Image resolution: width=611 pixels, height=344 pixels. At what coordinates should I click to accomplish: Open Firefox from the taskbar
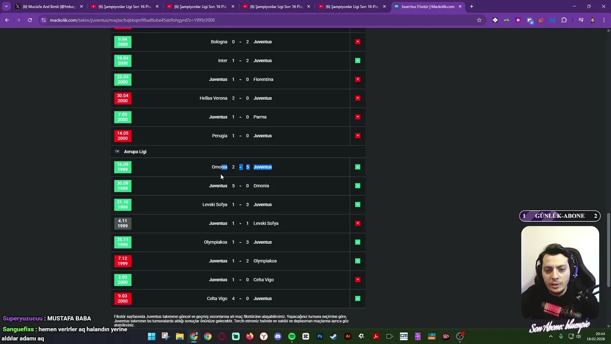click(250, 336)
